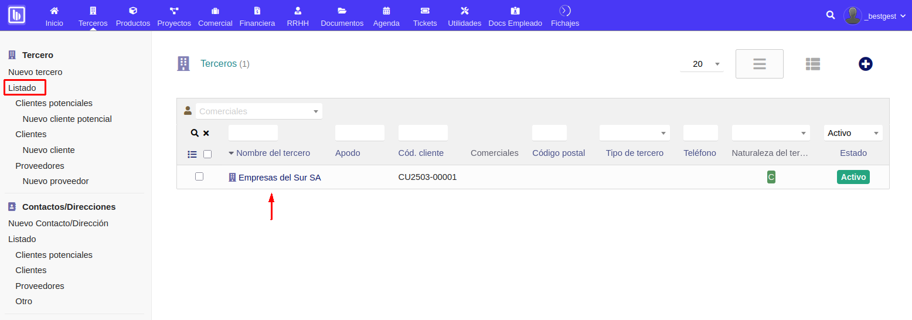This screenshot has height=320, width=912.
Task: Click Nuevo tercero in the sidebar
Action: 35,72
